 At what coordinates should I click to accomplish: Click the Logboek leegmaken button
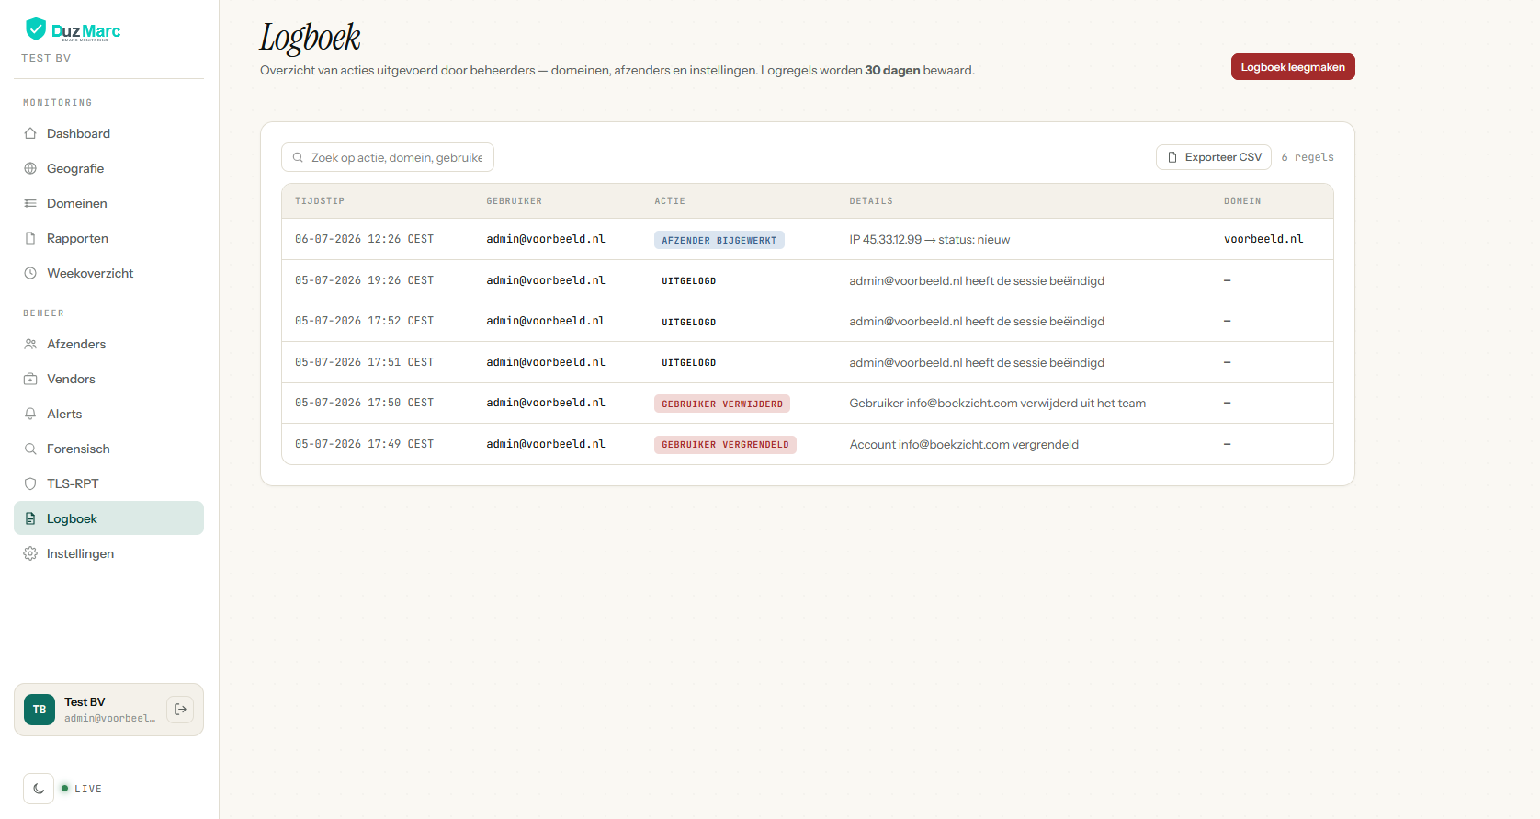1293,67
